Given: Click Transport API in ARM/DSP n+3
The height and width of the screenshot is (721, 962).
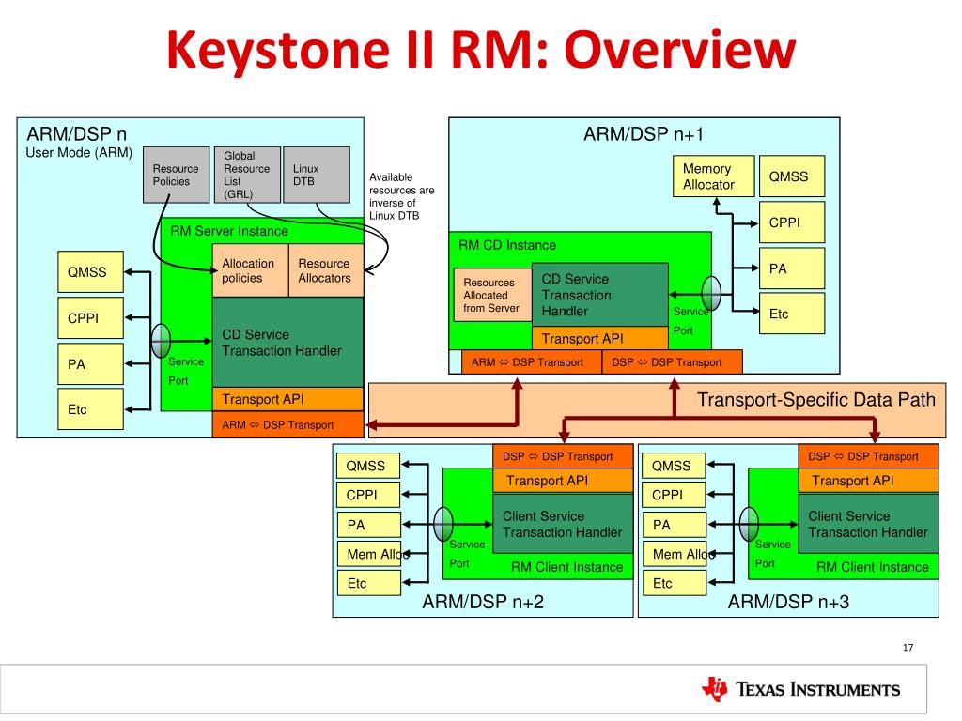Looking at the screenshot, I should pos(868,481).
